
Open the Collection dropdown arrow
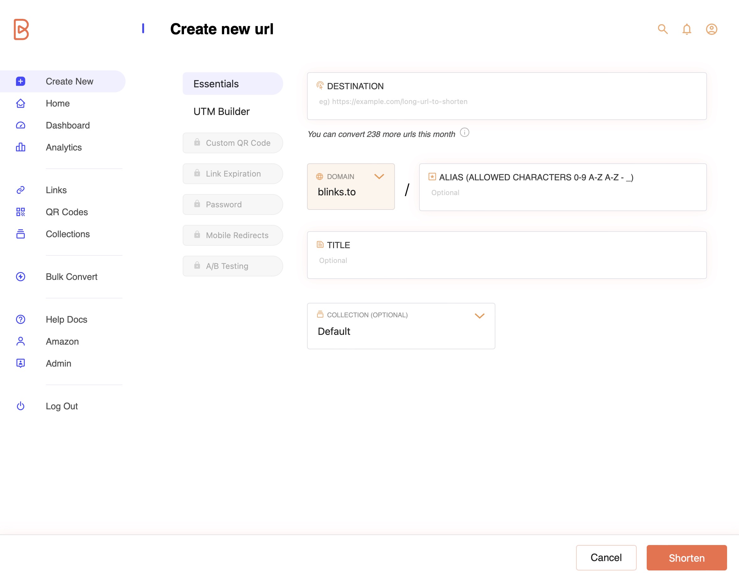coord(479,316)
